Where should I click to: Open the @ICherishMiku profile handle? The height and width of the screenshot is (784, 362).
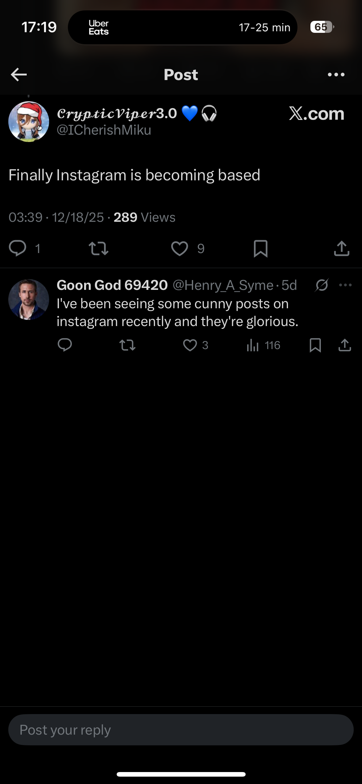click(x=104, y=130)
